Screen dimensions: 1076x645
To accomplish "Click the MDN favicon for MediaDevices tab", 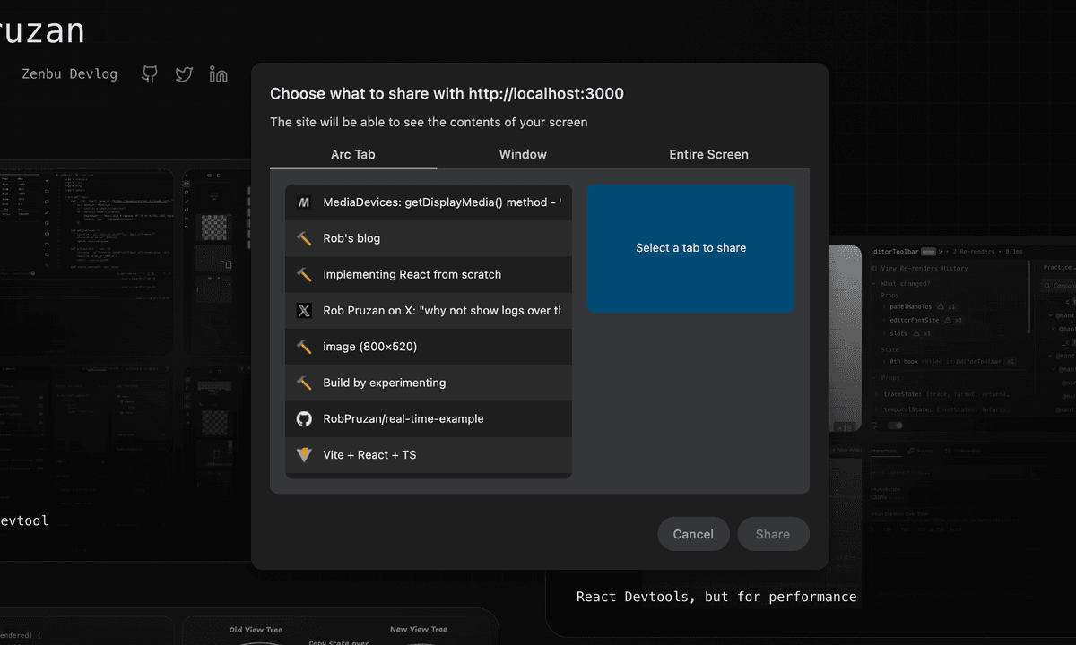I will pyautogui.click(x=304, y=202).
